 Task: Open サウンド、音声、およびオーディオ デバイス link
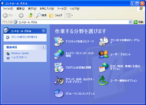pos(80,81)
